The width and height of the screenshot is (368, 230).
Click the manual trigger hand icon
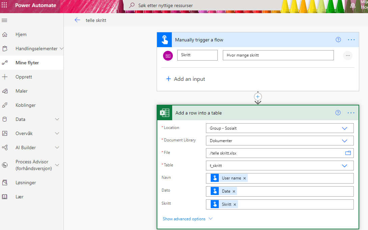coord(164,40)
